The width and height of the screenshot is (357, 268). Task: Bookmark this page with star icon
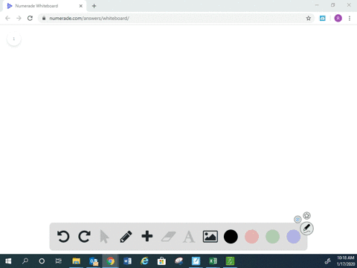point(309,18)
